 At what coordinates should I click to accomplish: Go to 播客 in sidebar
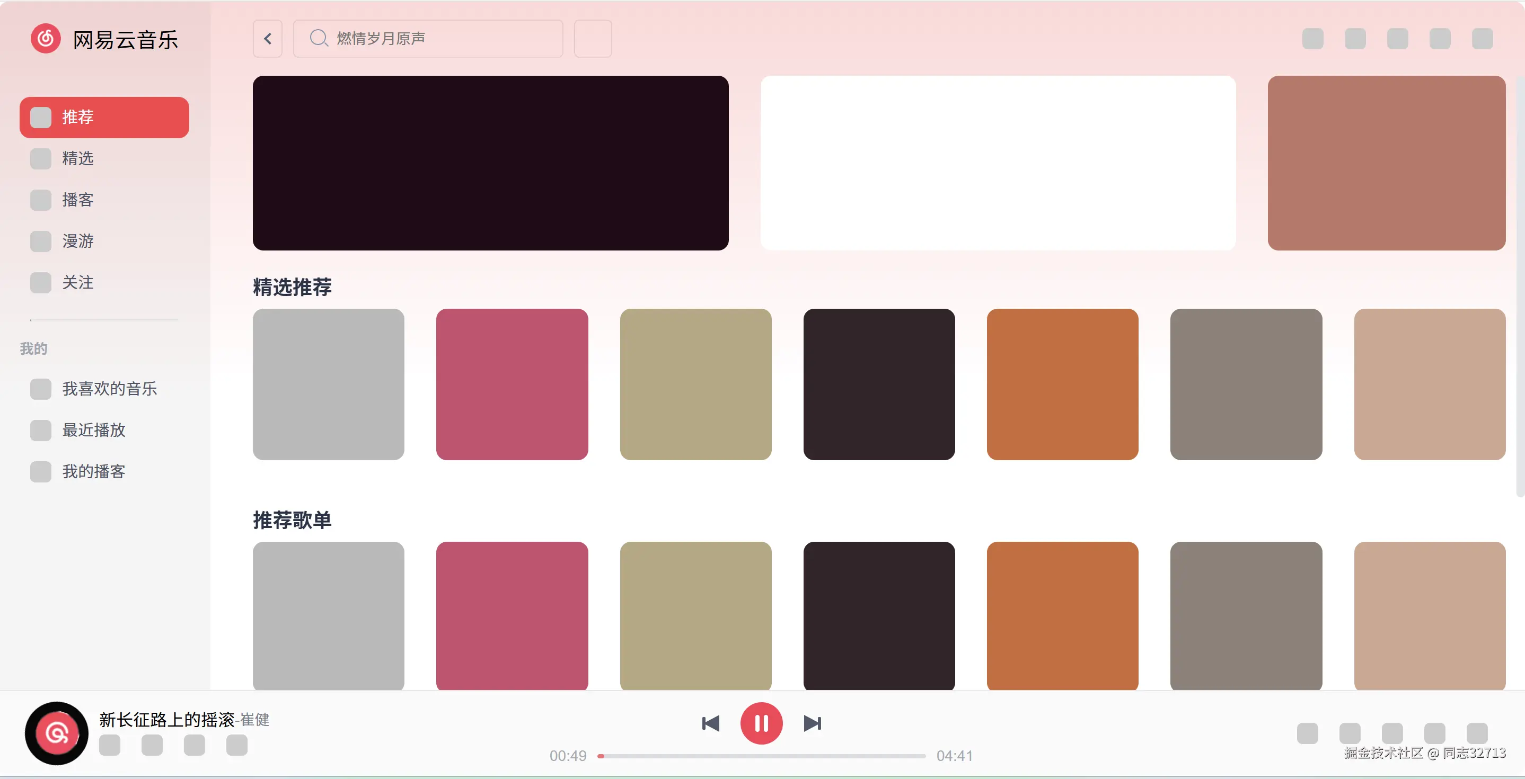pyautogui.click(x=77, y=200)
